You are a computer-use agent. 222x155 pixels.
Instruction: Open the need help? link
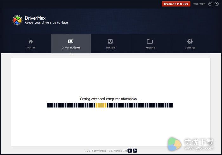point(199,4)
